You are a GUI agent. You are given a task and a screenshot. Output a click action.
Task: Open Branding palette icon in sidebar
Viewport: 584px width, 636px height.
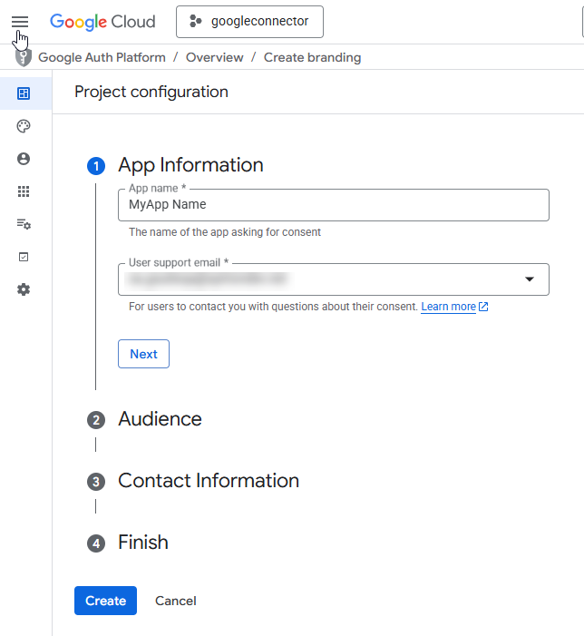(x=24, y=126)
